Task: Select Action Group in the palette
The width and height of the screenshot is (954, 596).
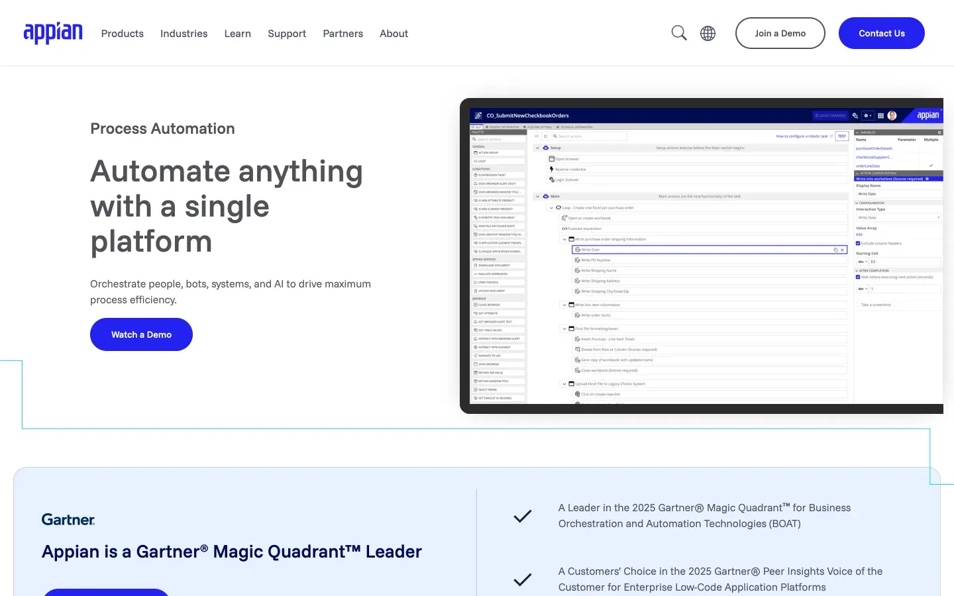Action: [x=498, y=152]
